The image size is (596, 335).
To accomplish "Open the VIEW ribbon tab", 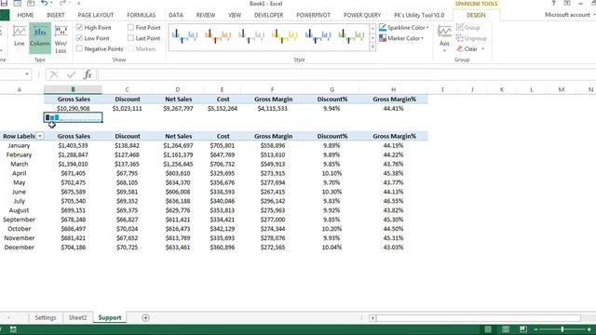I will point(235,15).
